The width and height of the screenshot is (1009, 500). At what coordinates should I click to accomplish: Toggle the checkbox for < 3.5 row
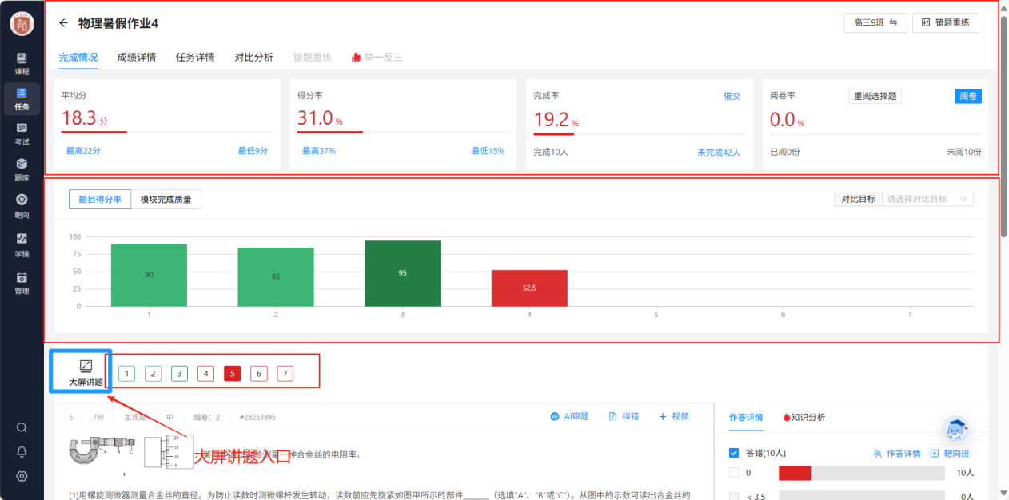[x=734, y=496]
